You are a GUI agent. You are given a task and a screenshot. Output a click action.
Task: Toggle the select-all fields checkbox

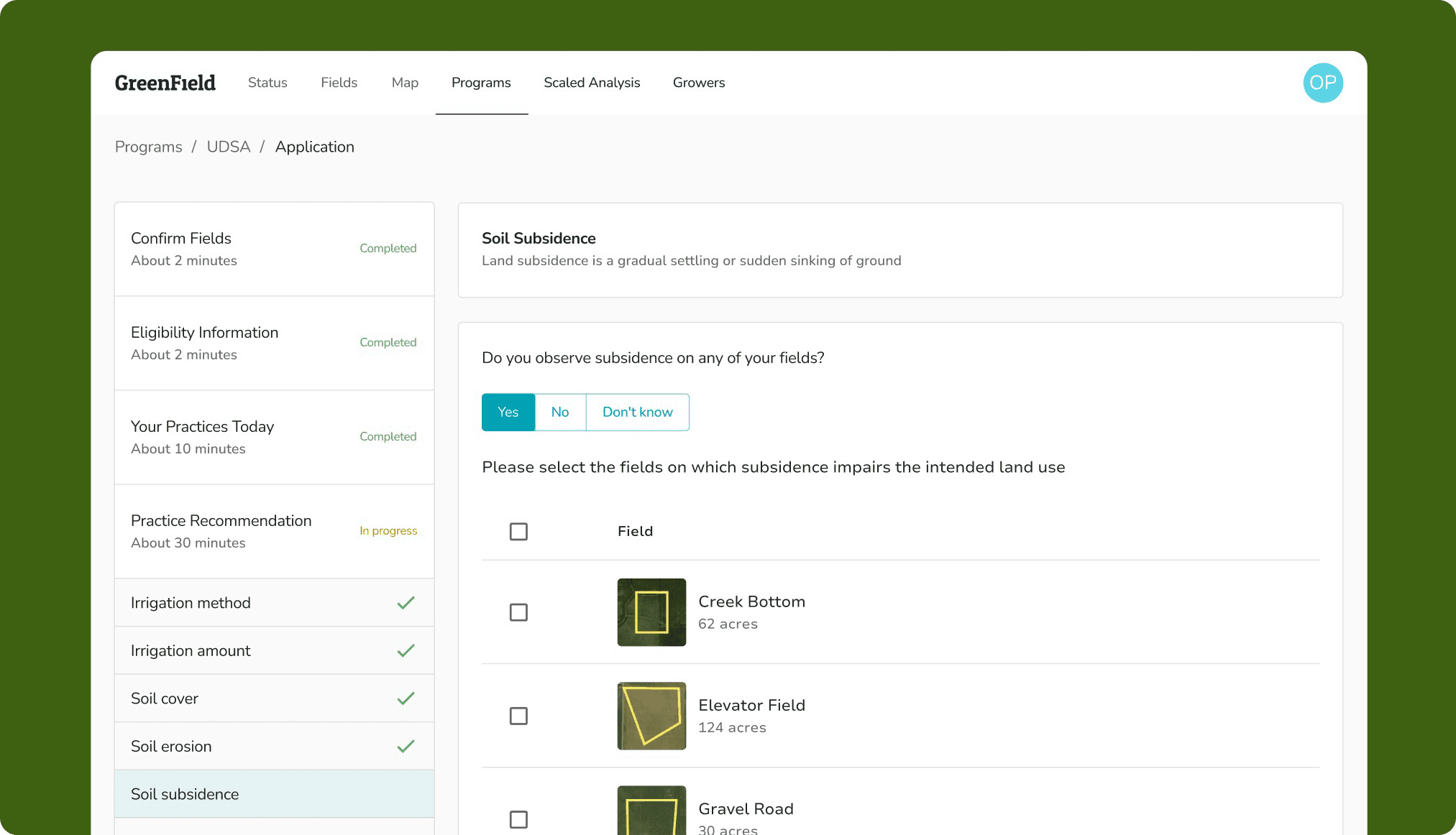(x=518, y=531)
